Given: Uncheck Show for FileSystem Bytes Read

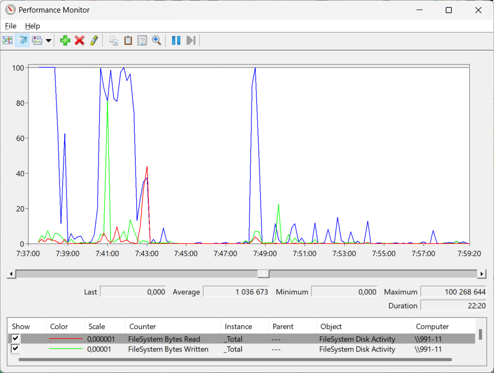Looking at the screenshot, I should click(x=16, y=339).
